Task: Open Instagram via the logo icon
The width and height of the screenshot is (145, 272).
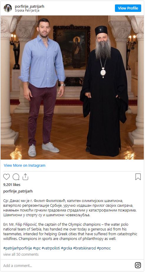Action: pyautogui.click(x=138, y=265)
